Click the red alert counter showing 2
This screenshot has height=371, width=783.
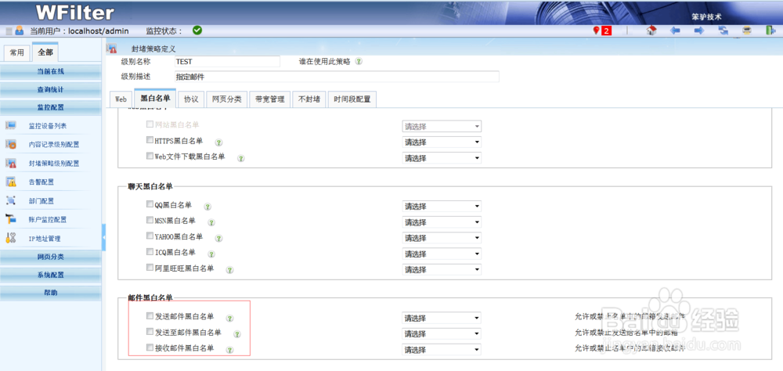tap(606, 31)
